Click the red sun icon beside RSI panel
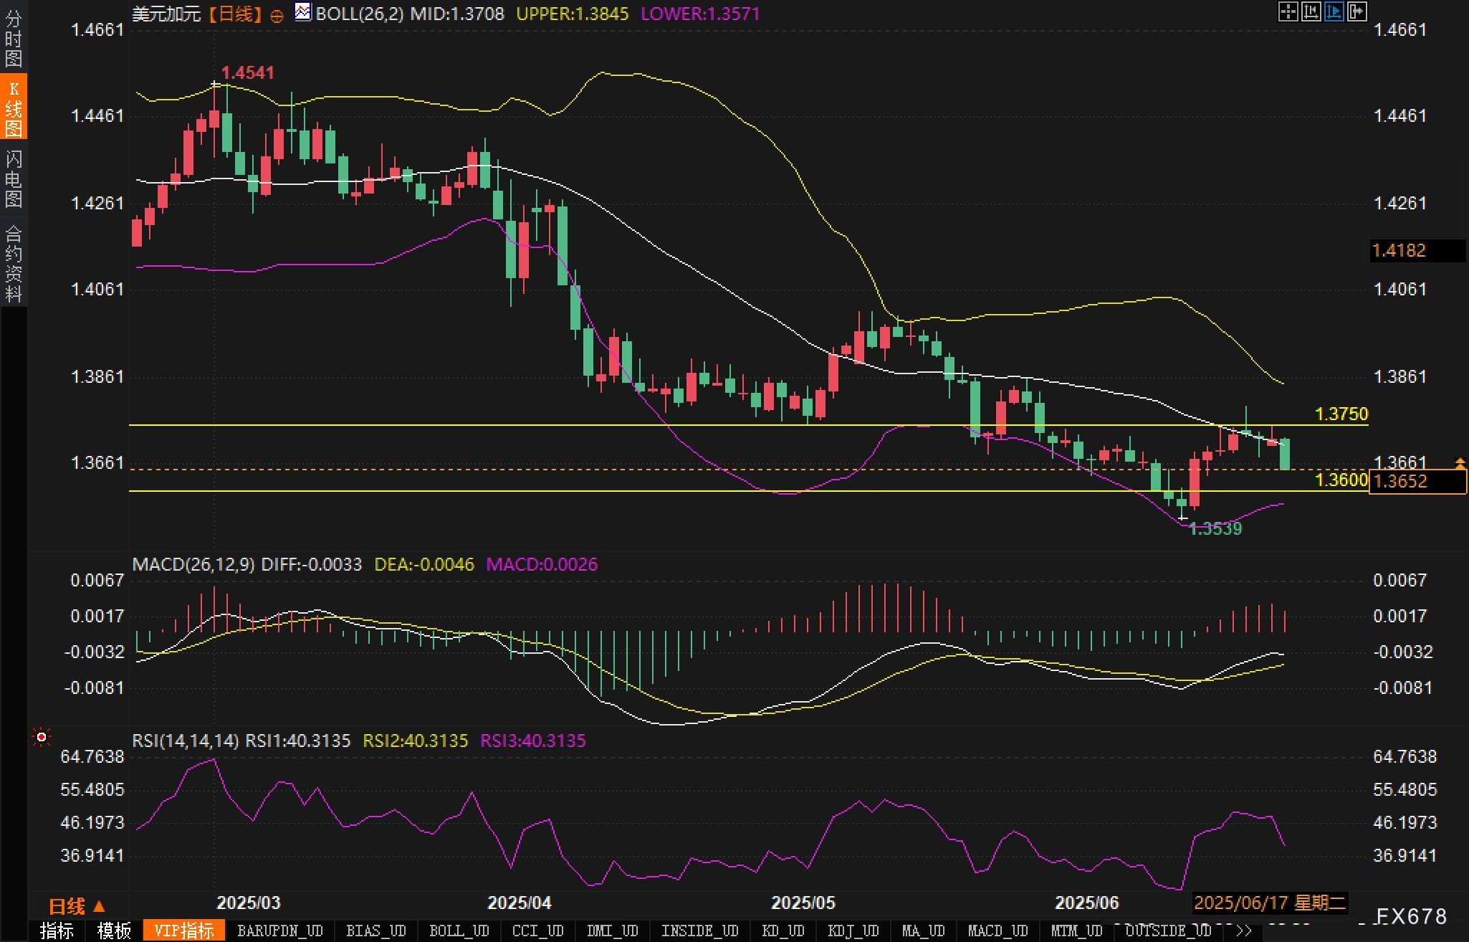The image size is (1469, 942). [42, 737]
